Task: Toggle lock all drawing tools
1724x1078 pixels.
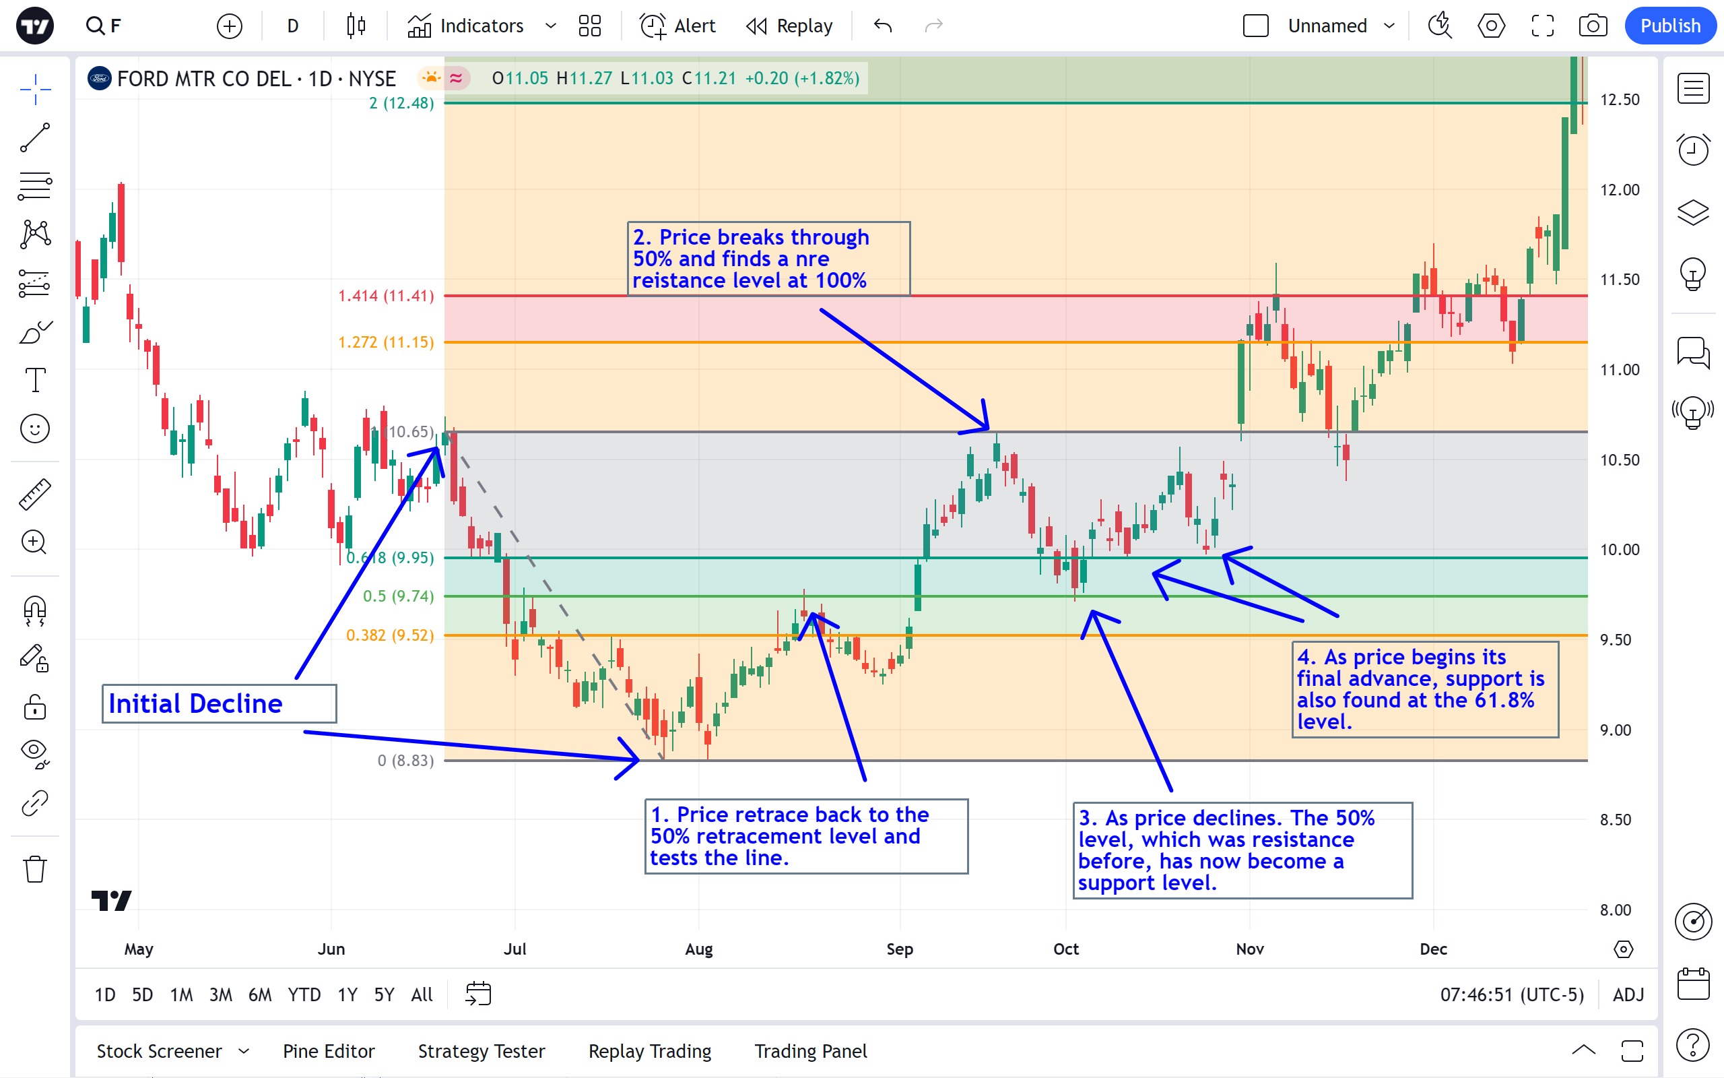Action: [x=35, y=707]
